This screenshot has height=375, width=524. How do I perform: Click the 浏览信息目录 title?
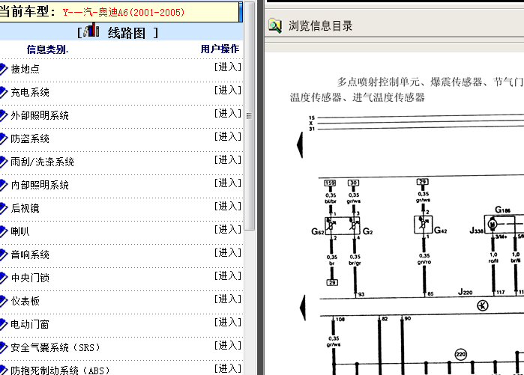click(x=321, y=25)
